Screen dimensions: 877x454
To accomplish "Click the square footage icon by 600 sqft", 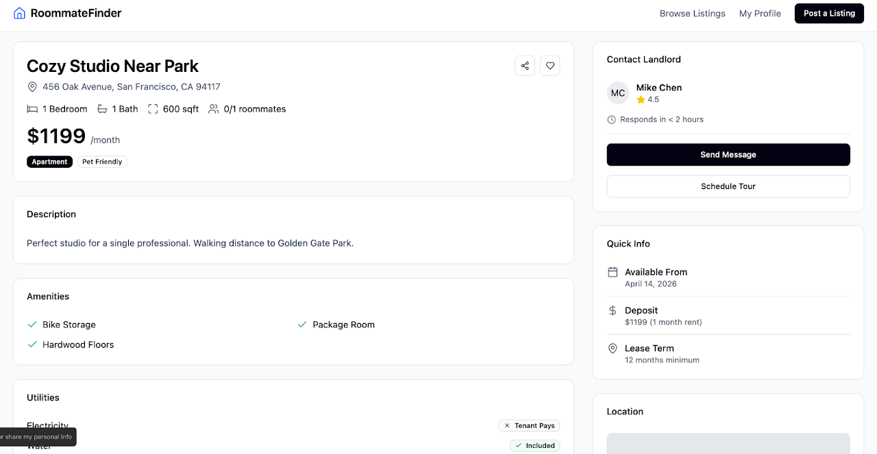I will (153, 109).
